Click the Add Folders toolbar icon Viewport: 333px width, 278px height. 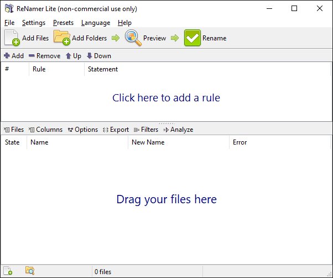[62, 38]
